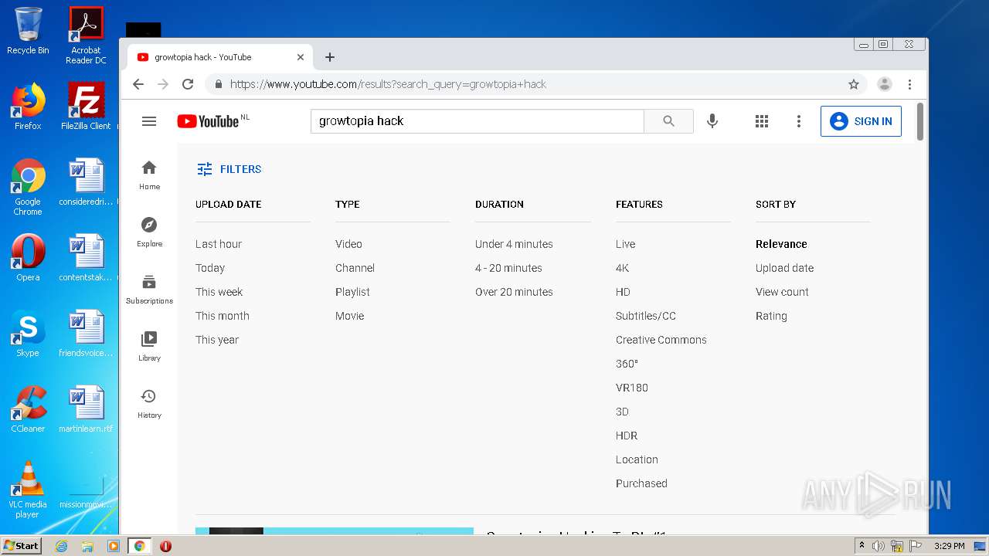Select duration 4 - 20 minutes
The height and width of the screenshot is (556, 989).
[x=508, y=268]
